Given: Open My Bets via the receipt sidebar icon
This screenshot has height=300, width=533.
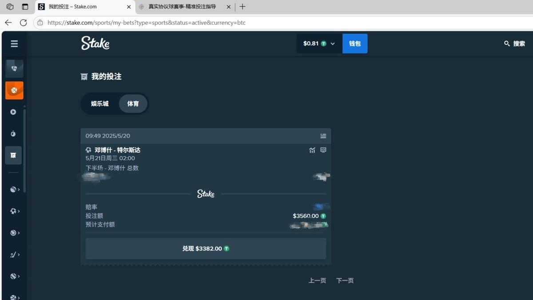Looking at the screenshot, I should click(x=13, y=155).
